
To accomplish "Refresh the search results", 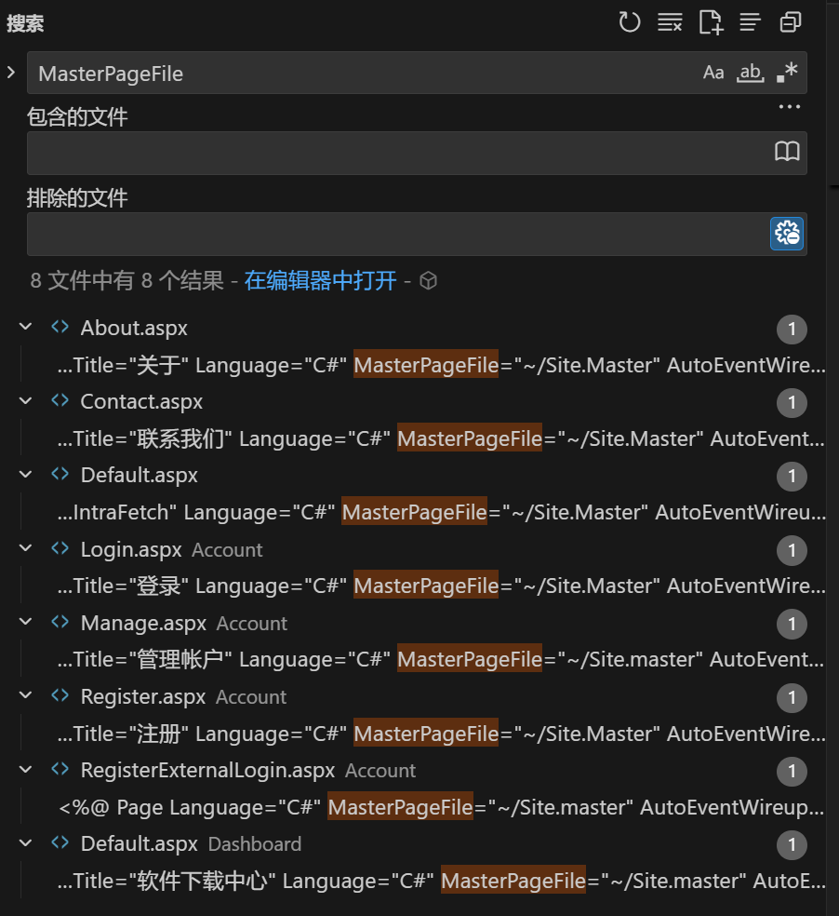I will pyautogui.click(x=630, y=22).
